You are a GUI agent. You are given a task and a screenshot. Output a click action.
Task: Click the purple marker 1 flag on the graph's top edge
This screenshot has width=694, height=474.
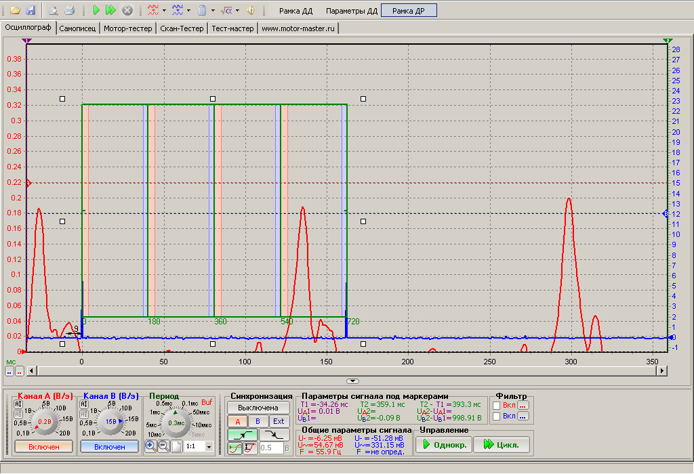point(26,41)
